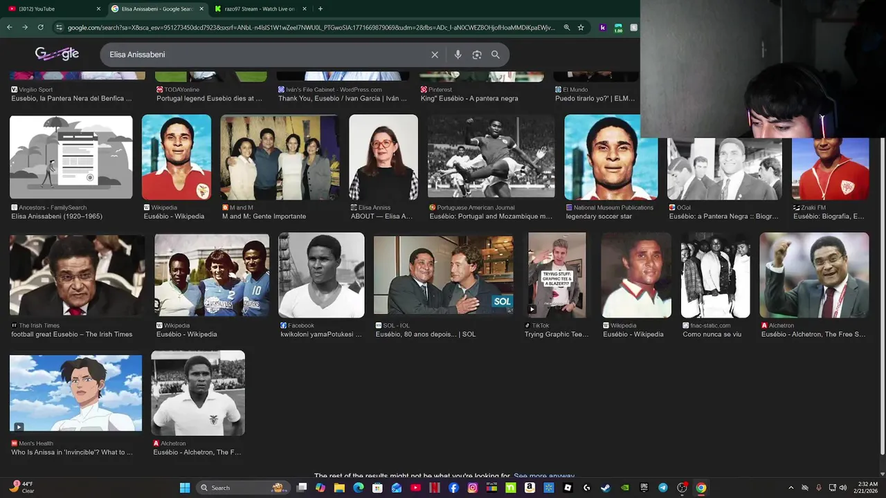Open 'Eusébio, 80 anos depois... | SOL' link
Image resolution: width=886 pixels, height=498 pixels.
point(426,335)
